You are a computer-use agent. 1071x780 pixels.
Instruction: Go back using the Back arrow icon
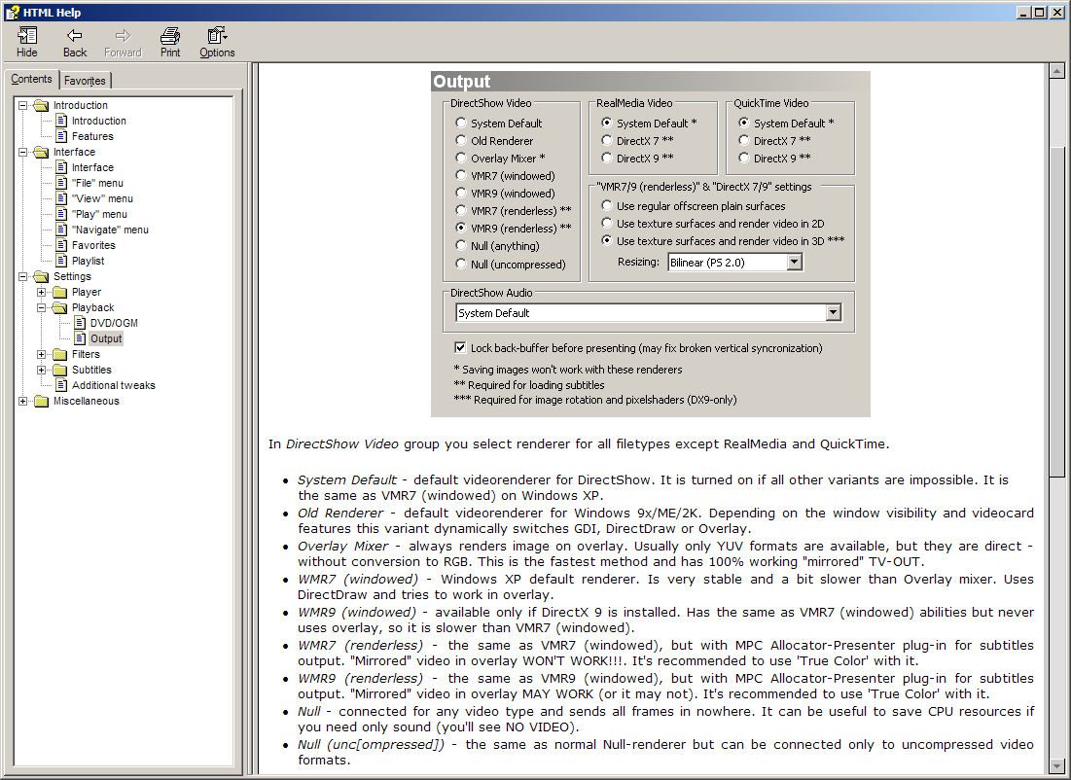pos(75,37)
